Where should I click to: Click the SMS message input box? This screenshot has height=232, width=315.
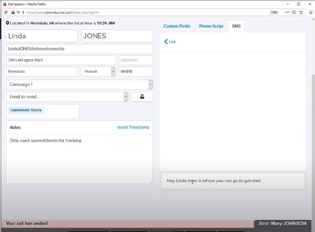[233, 180]
